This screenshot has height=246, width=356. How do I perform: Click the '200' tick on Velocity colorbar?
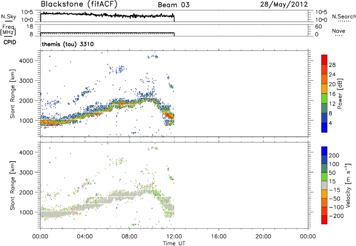tap(334, 155)
